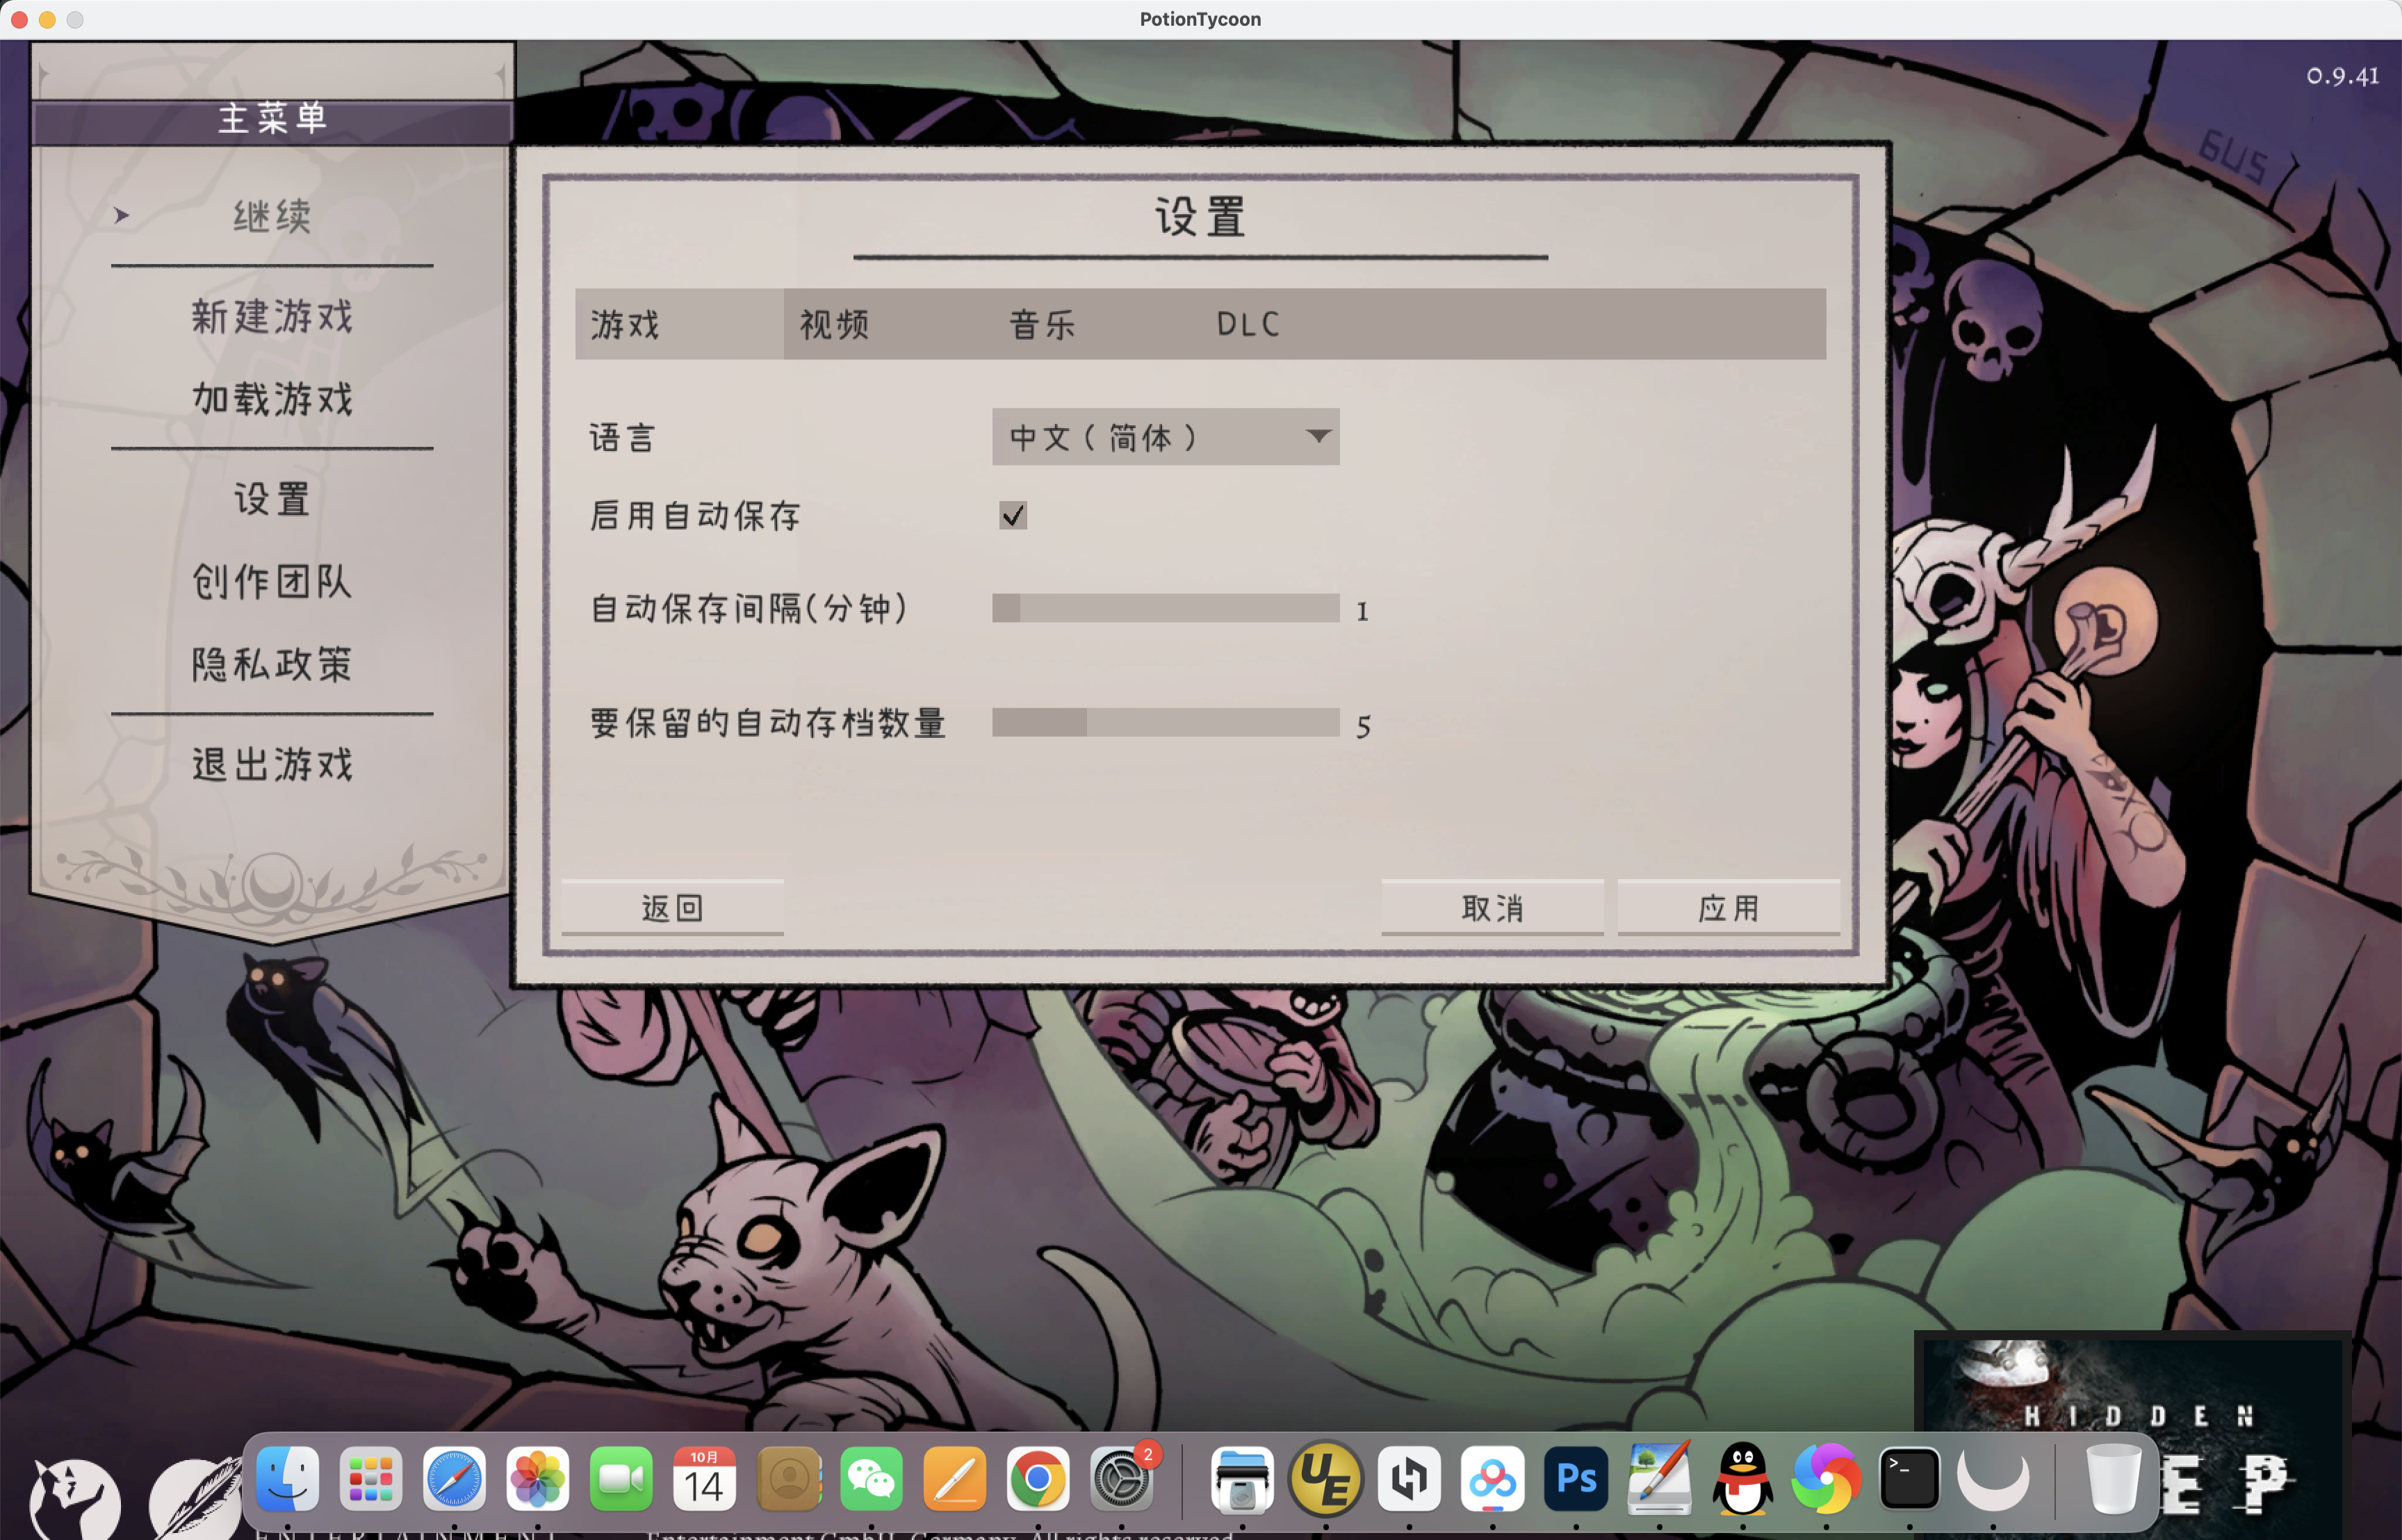2402x1540 pixels.
Task: Open 隐私政策 in the main menu
Action: (x=272, y=664)
